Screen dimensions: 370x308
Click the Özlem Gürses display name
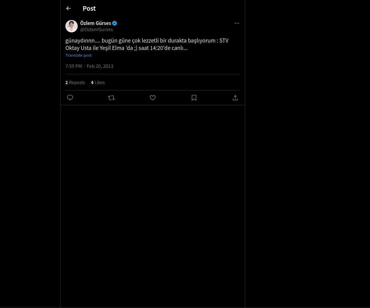coord(96,23)
